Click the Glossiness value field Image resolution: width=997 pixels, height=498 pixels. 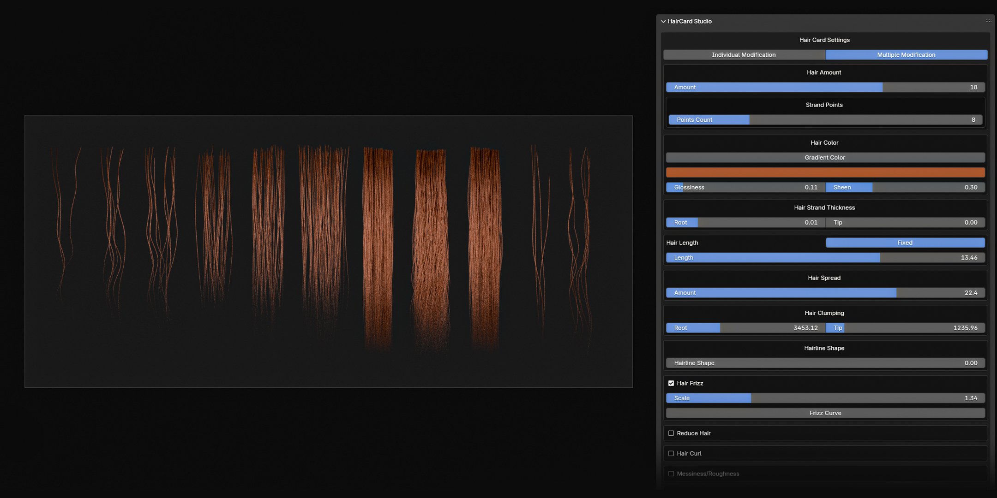(x=745, y=187)
